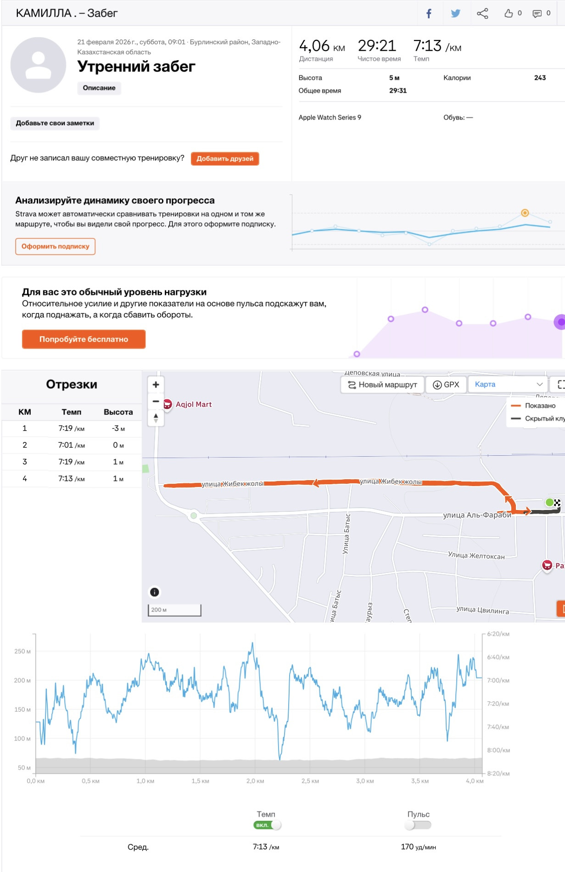The image size is (565, 872).
Task: Open the share options icon
Action: pyautogui.click(x=482, y=13)
